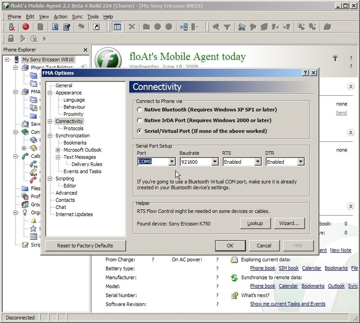
Task: Open the Tools menu
Action: click(x=93, y=17)
